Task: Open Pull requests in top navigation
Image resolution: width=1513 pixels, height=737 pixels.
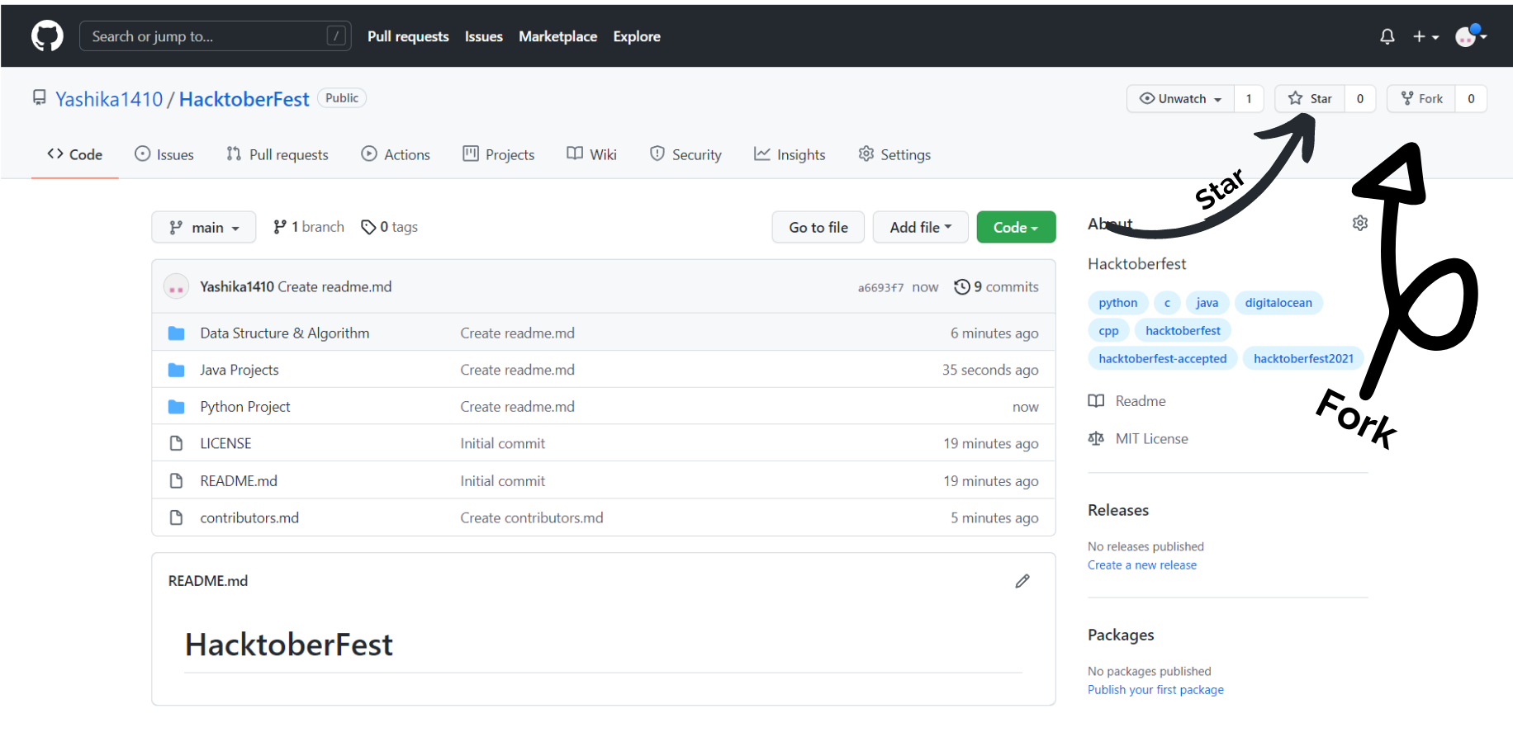Action: click(408, 36)
